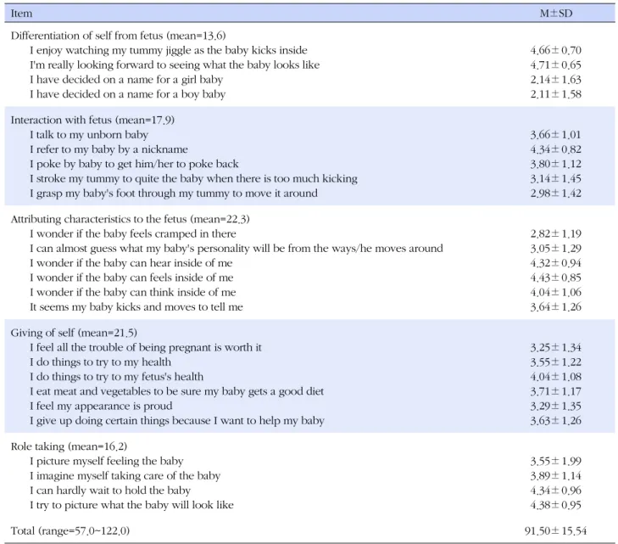Click the value 3.14±1.45
The height and width of the screenshot is (544, 618).
coord(556,178)
